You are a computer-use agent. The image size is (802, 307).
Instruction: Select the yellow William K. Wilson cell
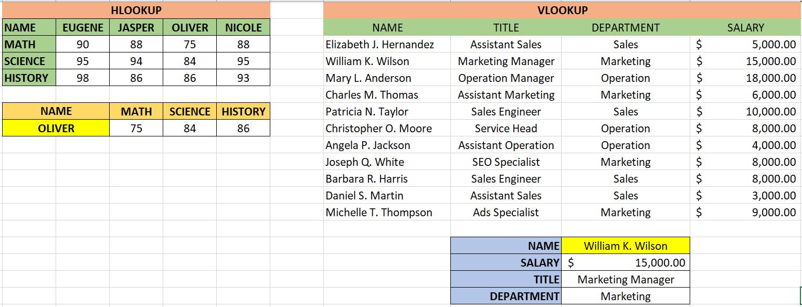625,246
